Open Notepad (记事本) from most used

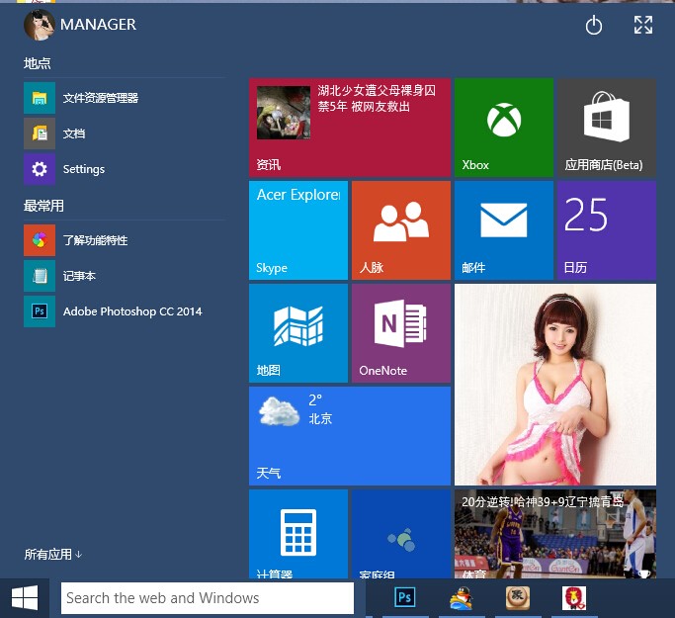(79, 276)
